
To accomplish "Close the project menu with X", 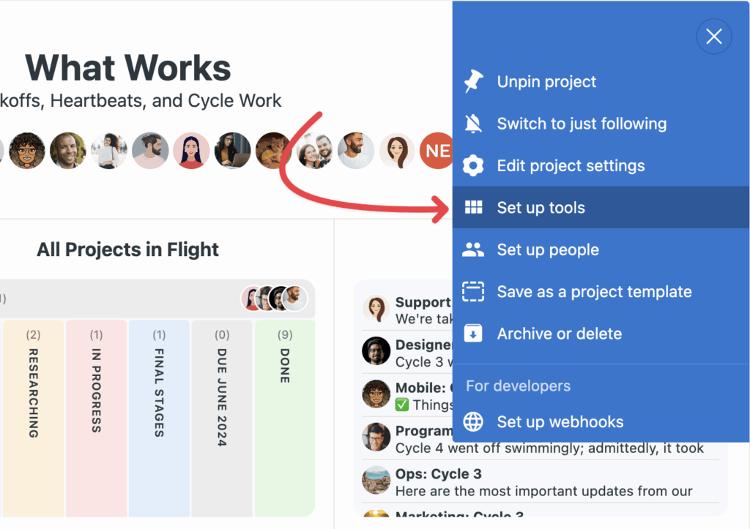I will pyautogui.click(x=714, y=37).
